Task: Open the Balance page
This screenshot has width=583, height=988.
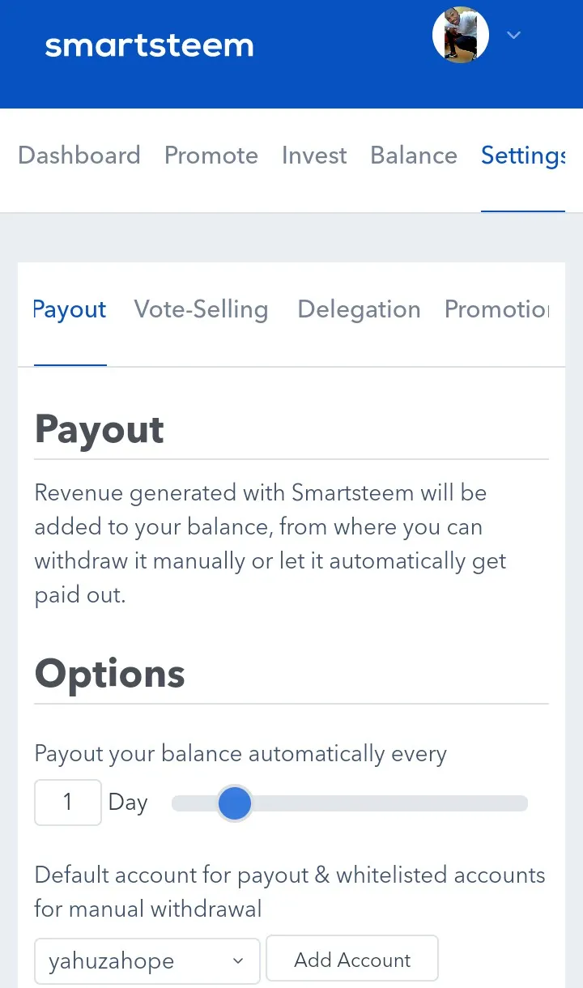Action: coord(414,155)
